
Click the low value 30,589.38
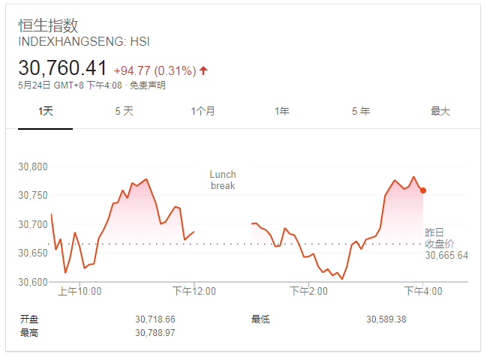[x=386, y=319]
